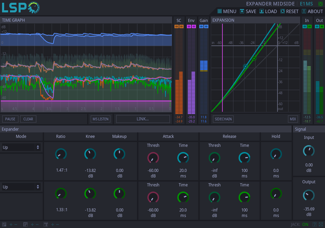
Task: Select the LOAD menu label
Action: coord(271,11)
